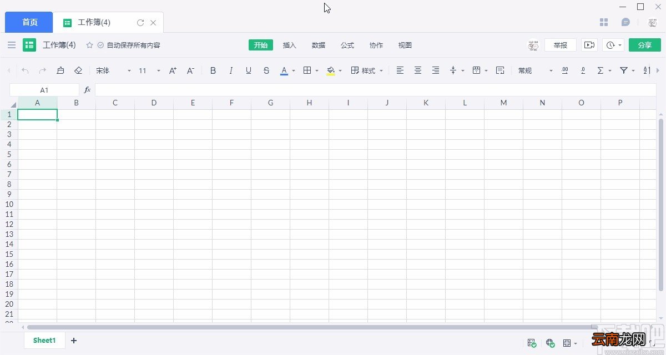The image size is (666, 355).
Task: Open the history clock dropdown
Action: click(x=614, y=45)
